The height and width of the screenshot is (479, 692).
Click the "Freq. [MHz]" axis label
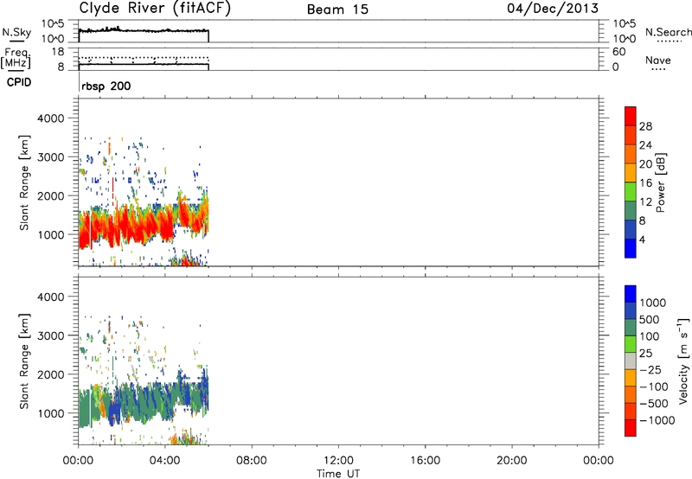pyautogui.click(x=16, y=58)
